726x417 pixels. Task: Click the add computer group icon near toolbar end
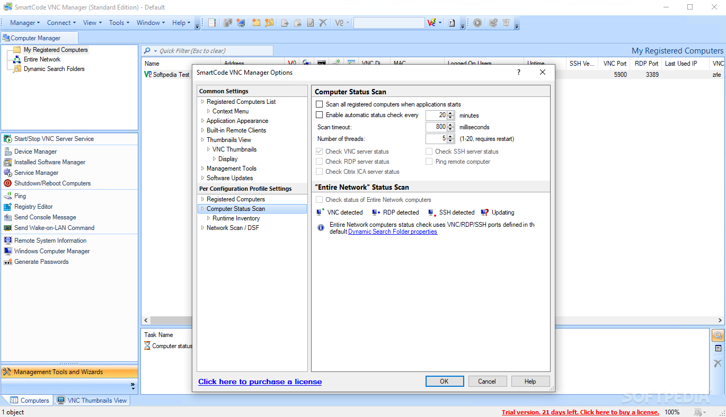(493, 23)
